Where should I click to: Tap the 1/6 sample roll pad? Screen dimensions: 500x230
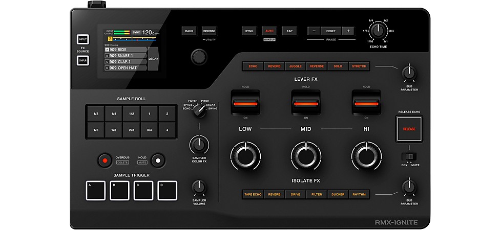[x=96, y=130]
